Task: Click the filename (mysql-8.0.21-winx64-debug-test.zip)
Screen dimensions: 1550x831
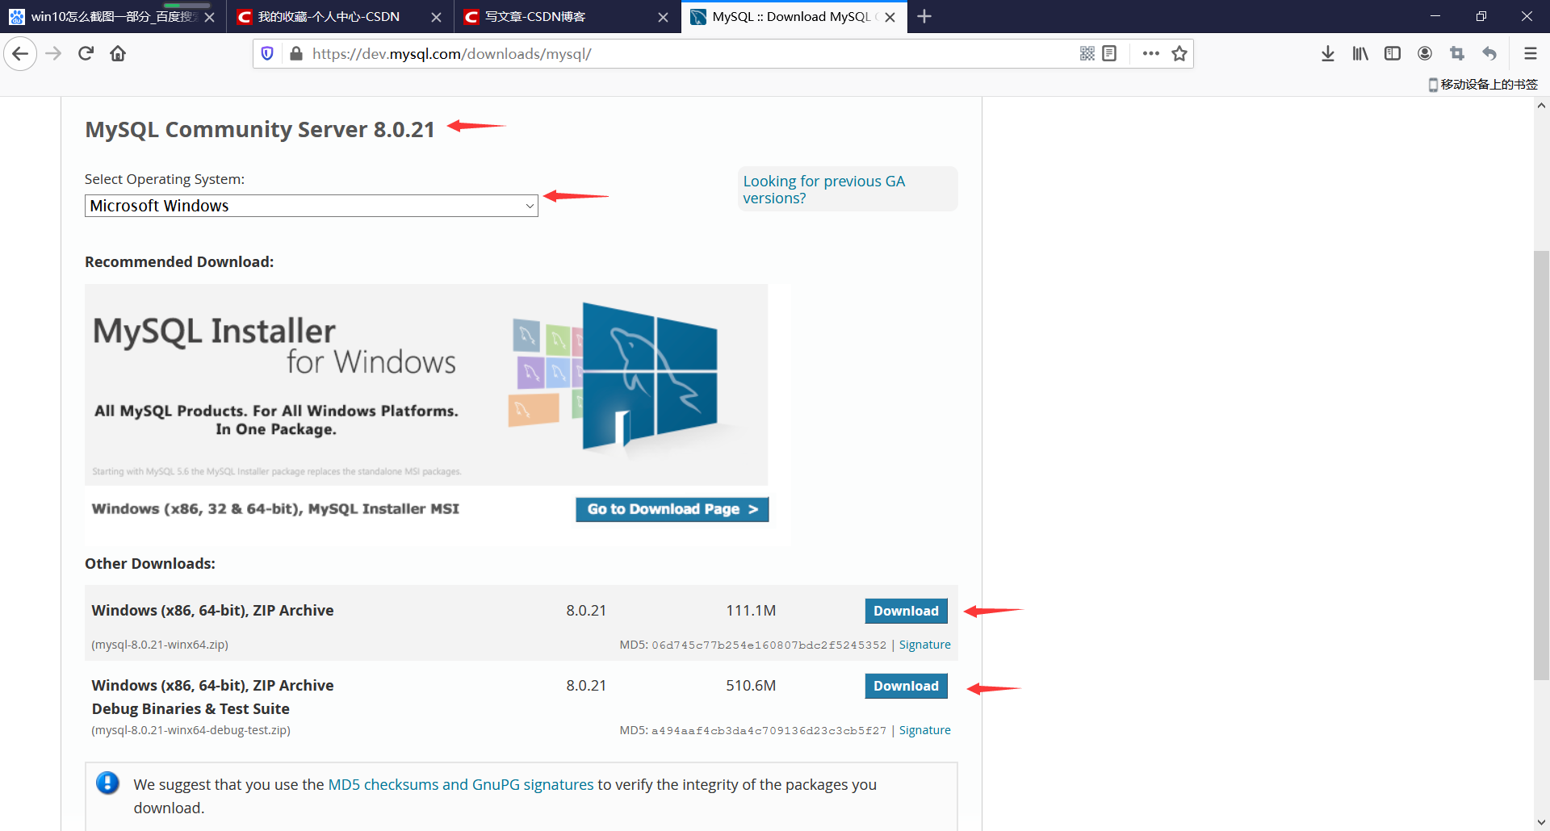Action: [x=191, y=730]
